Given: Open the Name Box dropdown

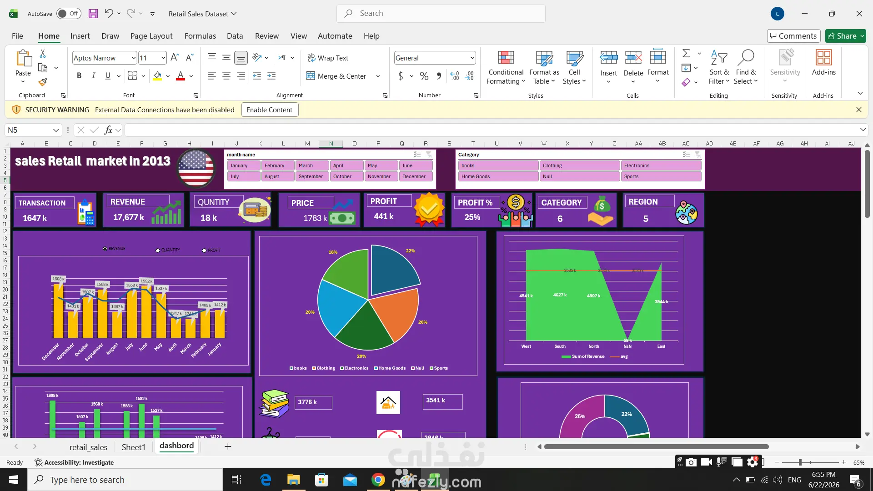Looking at the screenshot, I should (56, 130).
